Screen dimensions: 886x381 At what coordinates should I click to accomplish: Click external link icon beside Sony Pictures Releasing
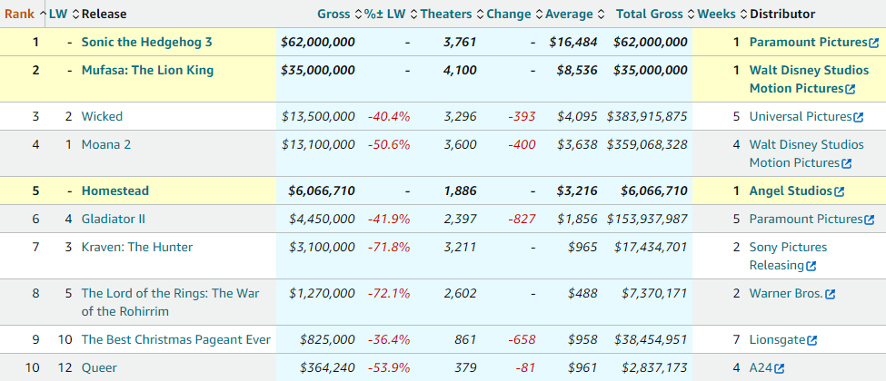coord(811,266)
